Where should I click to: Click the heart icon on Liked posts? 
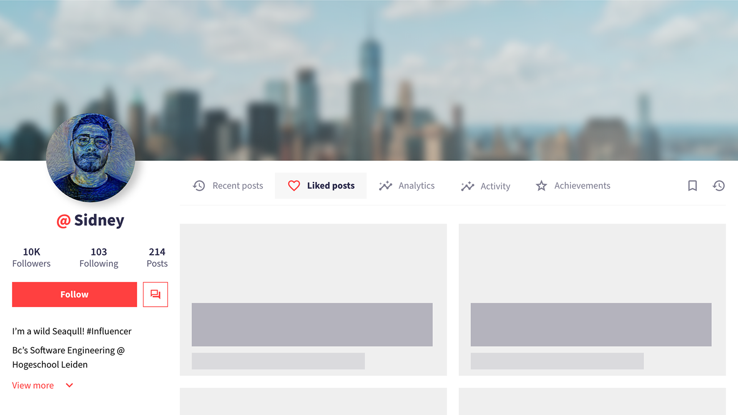294,186
